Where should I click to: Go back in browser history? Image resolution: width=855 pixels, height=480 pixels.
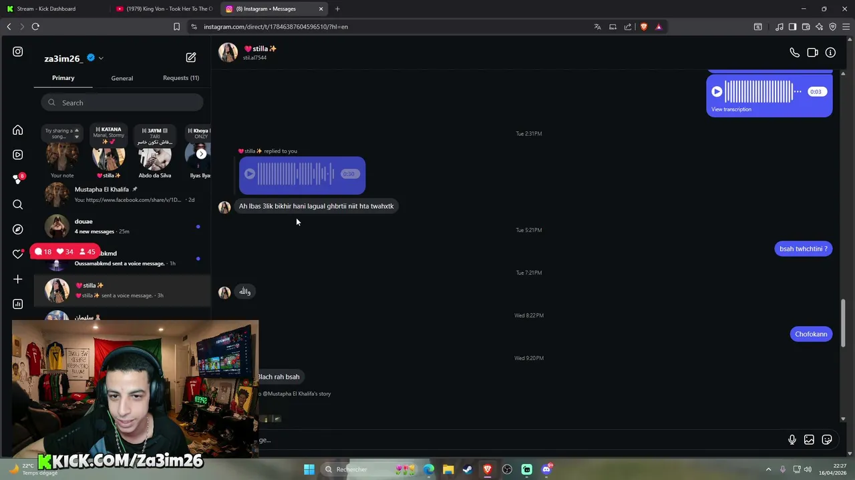9,27
